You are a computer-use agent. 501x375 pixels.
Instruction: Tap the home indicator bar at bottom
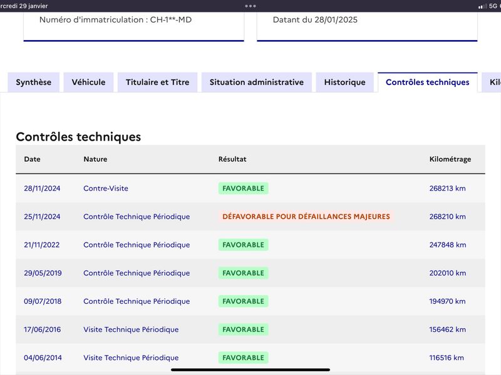point(250,370)
